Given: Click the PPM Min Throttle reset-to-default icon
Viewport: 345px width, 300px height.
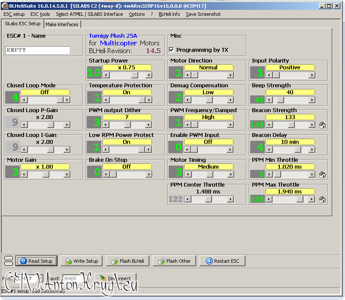Looking at the screenshot, I should [322, 175].
